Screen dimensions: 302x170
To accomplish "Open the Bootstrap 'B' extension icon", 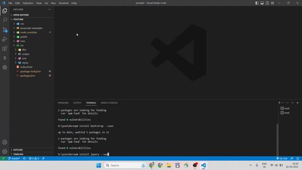I will click(x=5, y=58).
